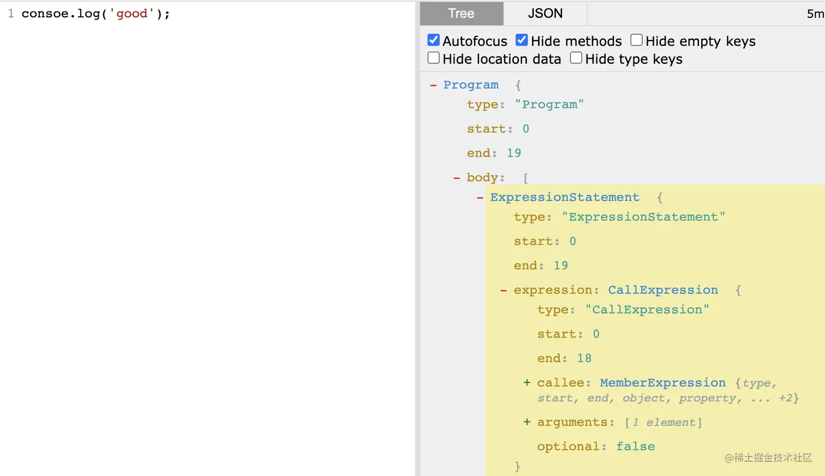Image resolution: width=825 pixels, height=476 pixels.
Task: Collapse the Program node
Action: (x=433, y=85)
